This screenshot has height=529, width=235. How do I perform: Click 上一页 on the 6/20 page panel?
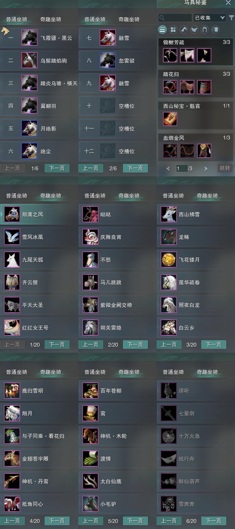coord(169,521)
